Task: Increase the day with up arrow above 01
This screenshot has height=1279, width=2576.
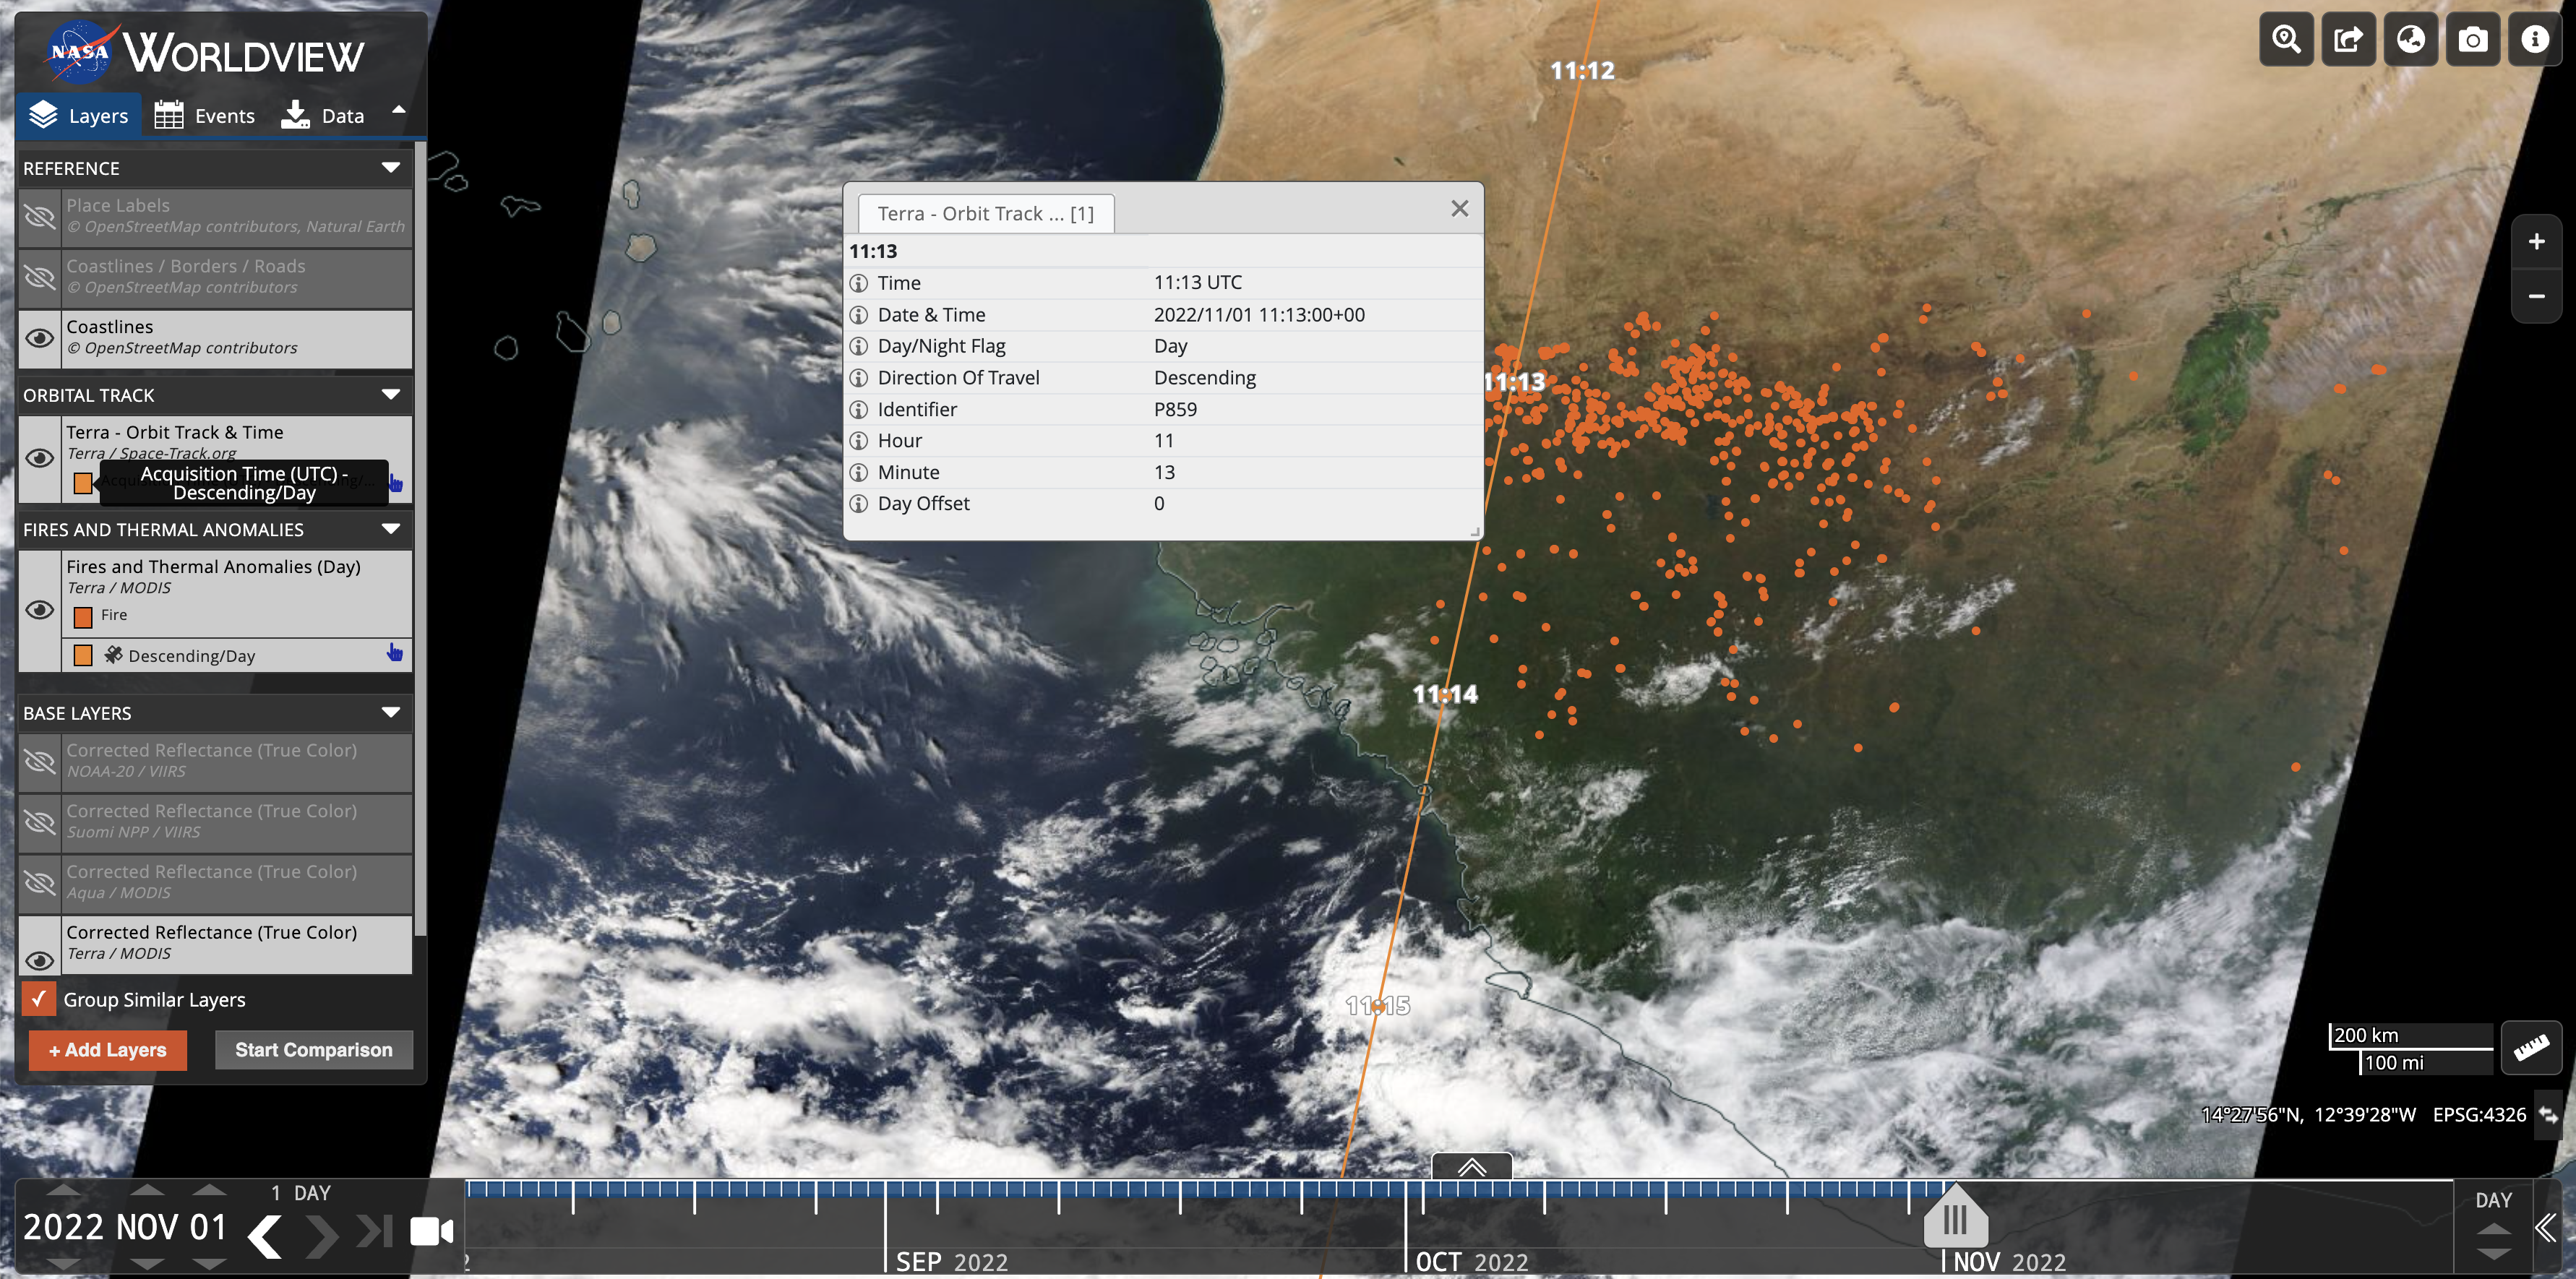Action: (x=209, y=1191)
